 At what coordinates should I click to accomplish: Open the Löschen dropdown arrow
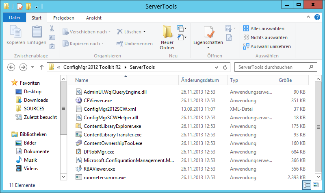click(x=145, y=32)
